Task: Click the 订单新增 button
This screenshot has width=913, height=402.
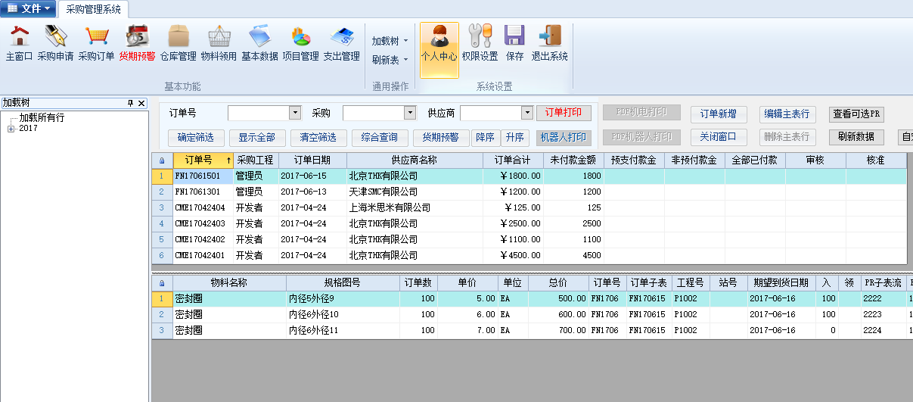Action: tap(719, 114)
